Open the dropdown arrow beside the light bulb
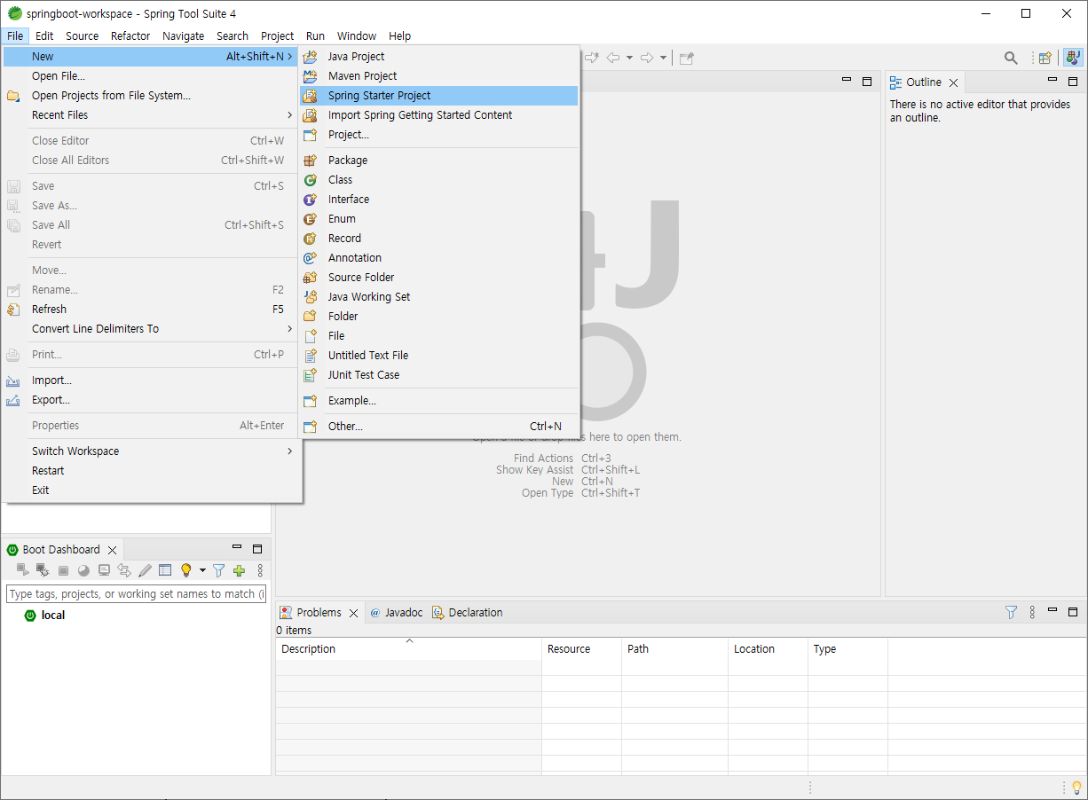1088x800 pixels. (x=202, y=570)
